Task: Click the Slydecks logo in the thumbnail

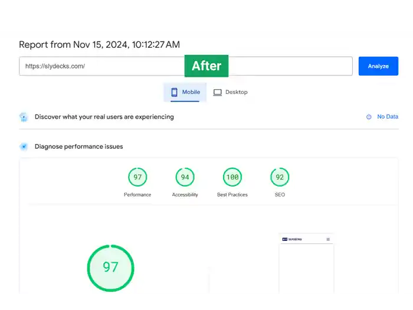Action: [x=292, y=239]
